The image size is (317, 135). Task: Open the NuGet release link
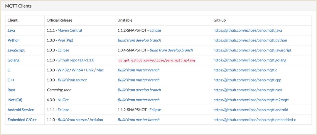pyautogui.click(x=63, y=100)
